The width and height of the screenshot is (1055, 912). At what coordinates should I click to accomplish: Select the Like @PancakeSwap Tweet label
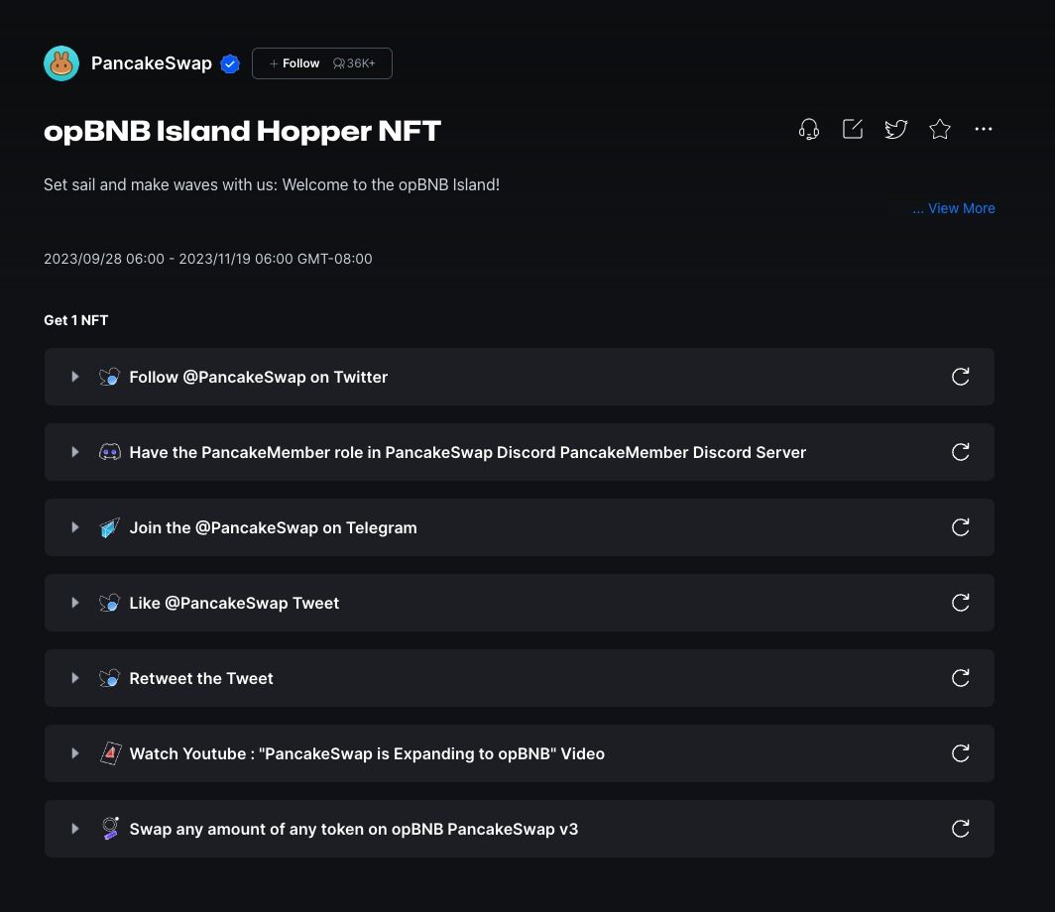coord(234,603)
